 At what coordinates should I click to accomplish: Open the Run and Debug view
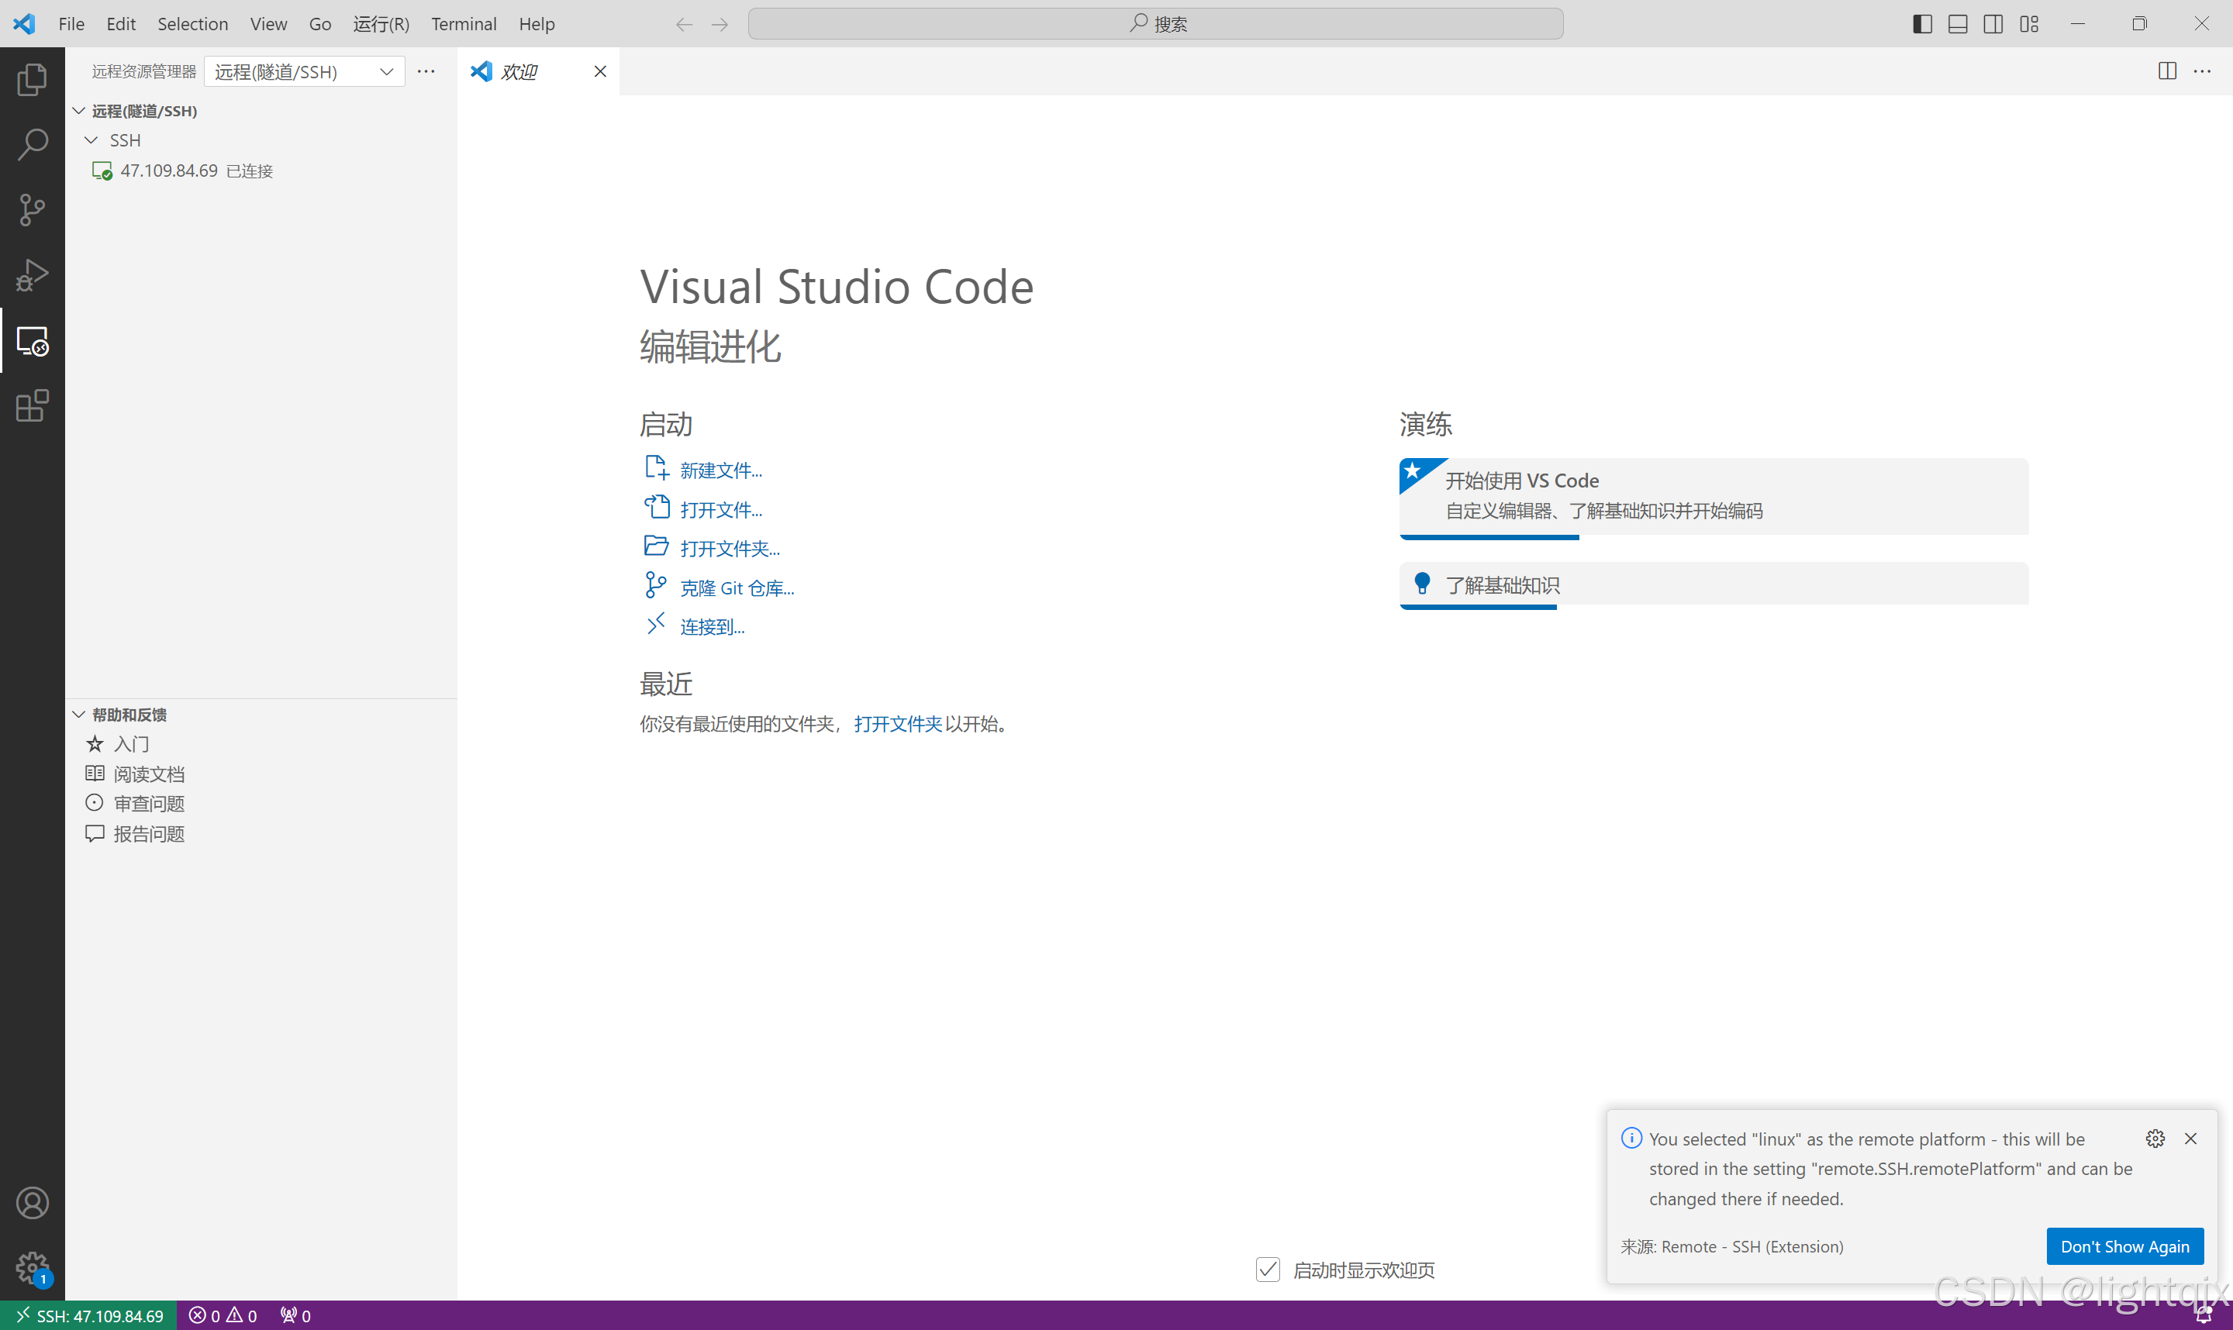pyautogui.click(x=33, y=275)
